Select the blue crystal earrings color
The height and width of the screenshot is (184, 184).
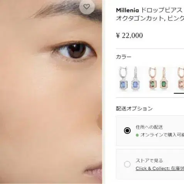(130, 79)
